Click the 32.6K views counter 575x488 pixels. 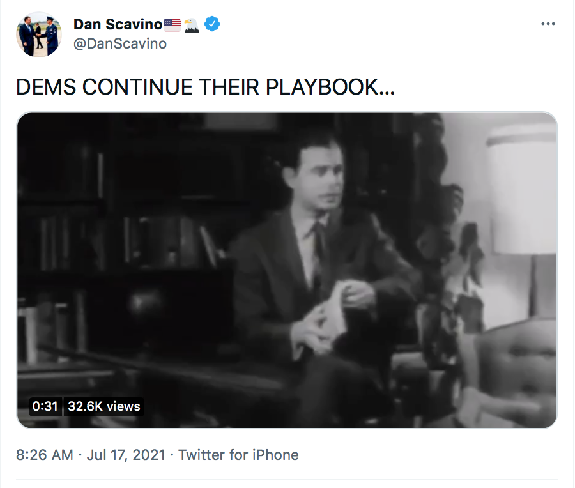[x=103, y=406]
